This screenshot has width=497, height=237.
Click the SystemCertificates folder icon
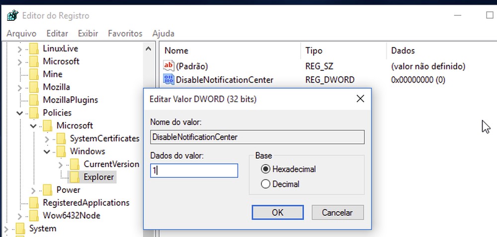point(61,138)
